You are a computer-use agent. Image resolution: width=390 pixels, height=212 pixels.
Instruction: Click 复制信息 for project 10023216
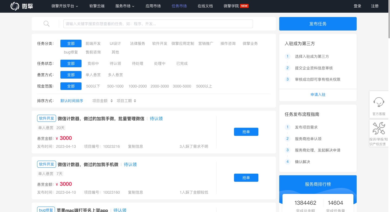pos(135,146)
